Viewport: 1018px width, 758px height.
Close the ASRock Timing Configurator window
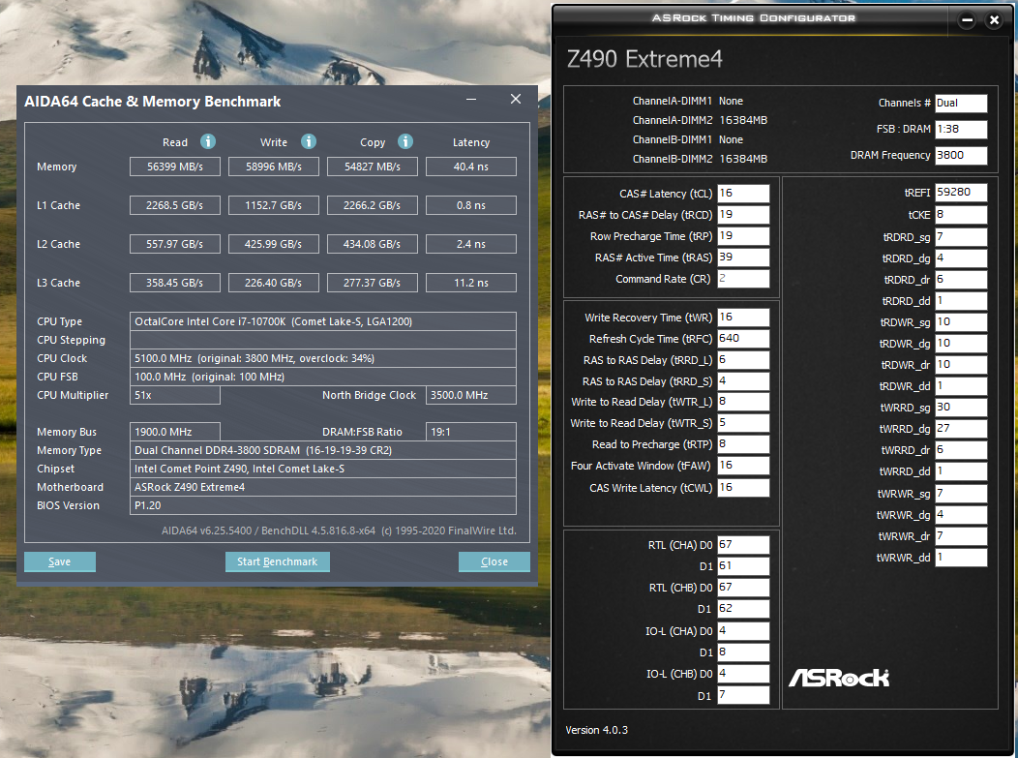pyautogui.click(x=994, y=20)
